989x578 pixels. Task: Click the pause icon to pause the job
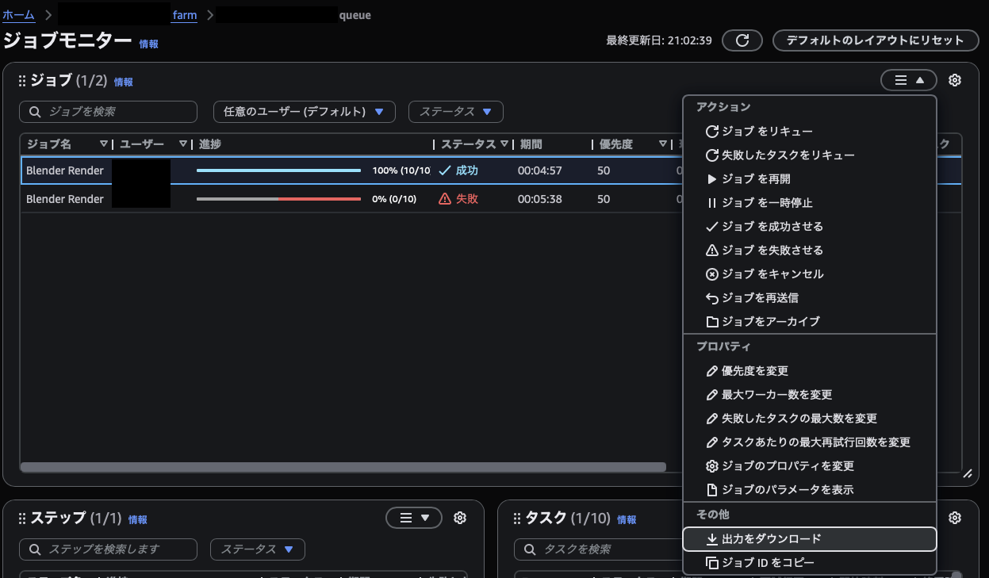711,203
